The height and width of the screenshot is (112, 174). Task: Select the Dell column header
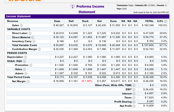71,21
